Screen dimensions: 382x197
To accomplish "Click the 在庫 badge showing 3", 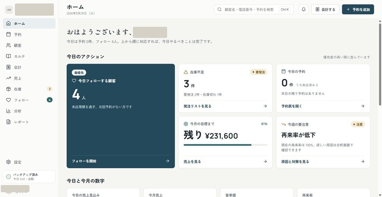I will click(x=50, y=89).
